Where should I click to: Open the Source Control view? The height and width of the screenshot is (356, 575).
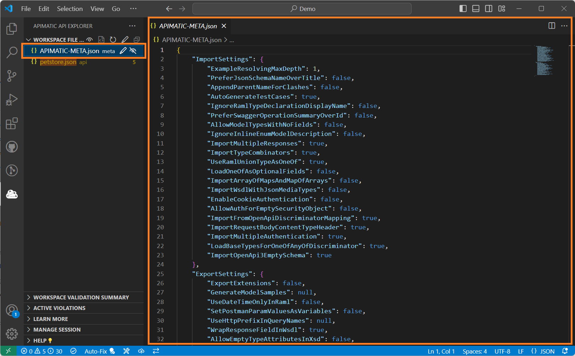(x=12, y=76)
